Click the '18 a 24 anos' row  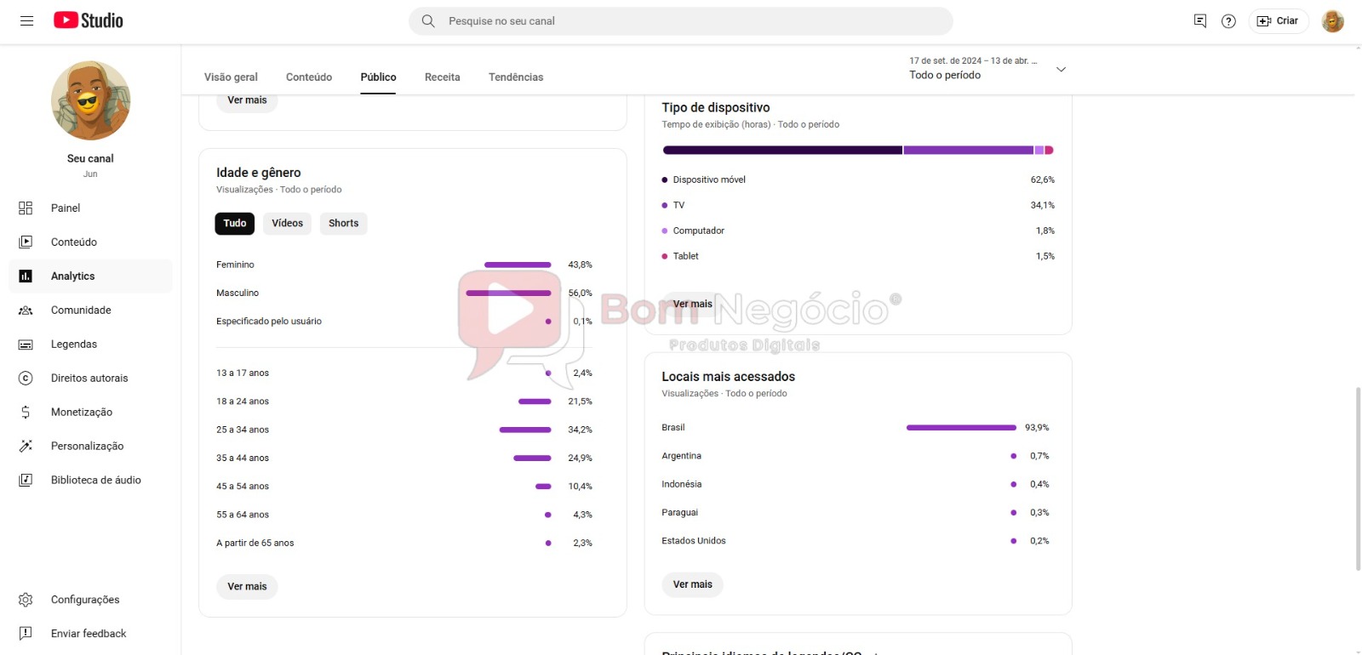(x=404, y=402)
